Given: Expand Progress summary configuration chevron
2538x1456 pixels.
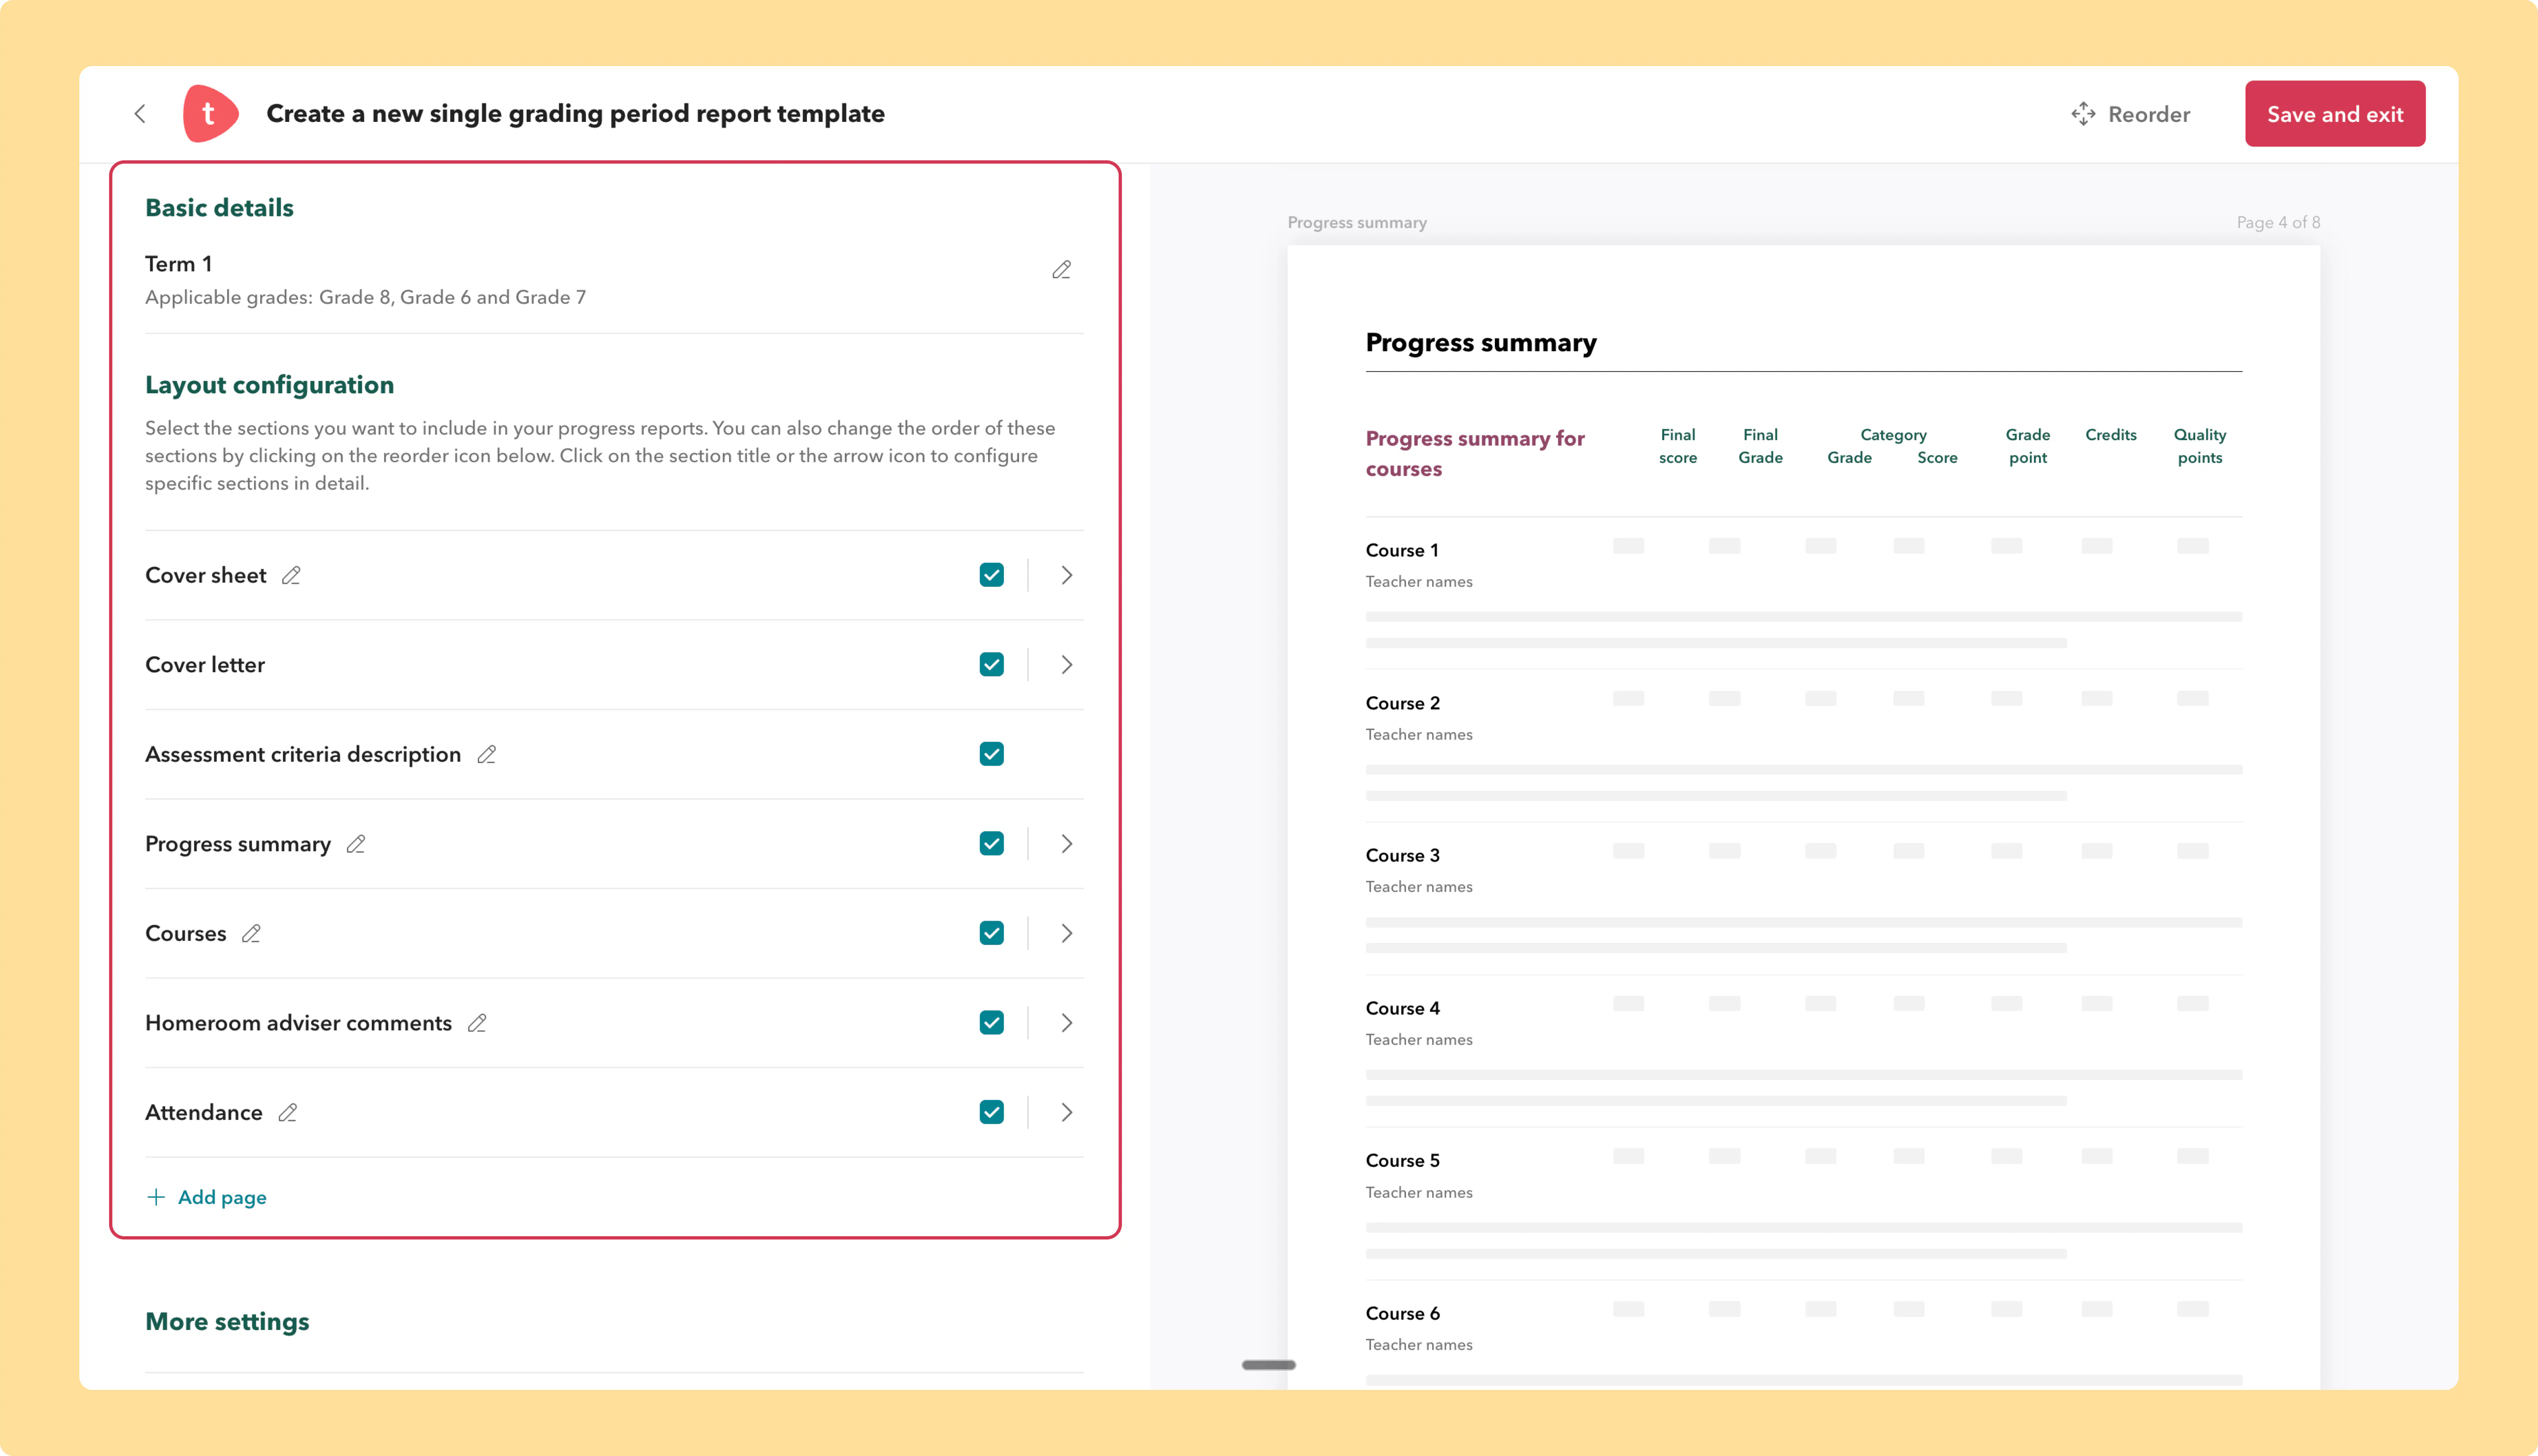Looking at the screenshot, I should (1067, 844).
